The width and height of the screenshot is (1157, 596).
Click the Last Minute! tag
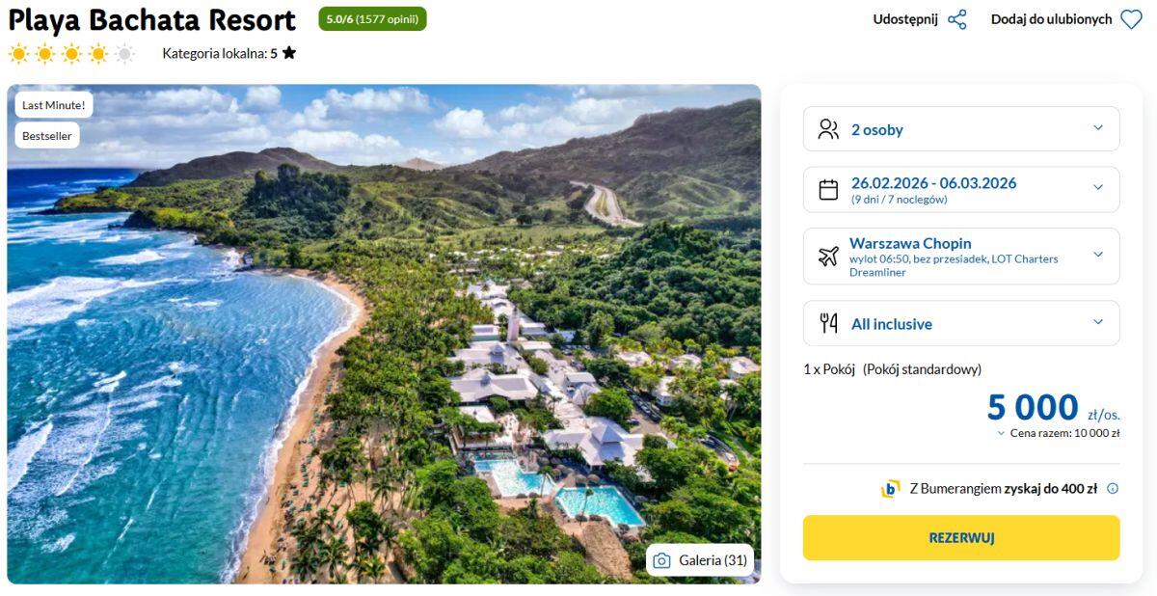point(54,105)
